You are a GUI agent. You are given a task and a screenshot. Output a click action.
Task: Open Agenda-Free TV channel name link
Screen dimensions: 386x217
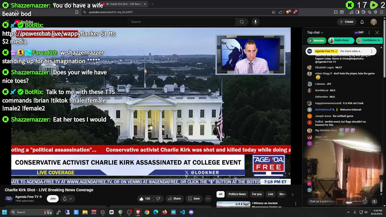click(27, 197)
